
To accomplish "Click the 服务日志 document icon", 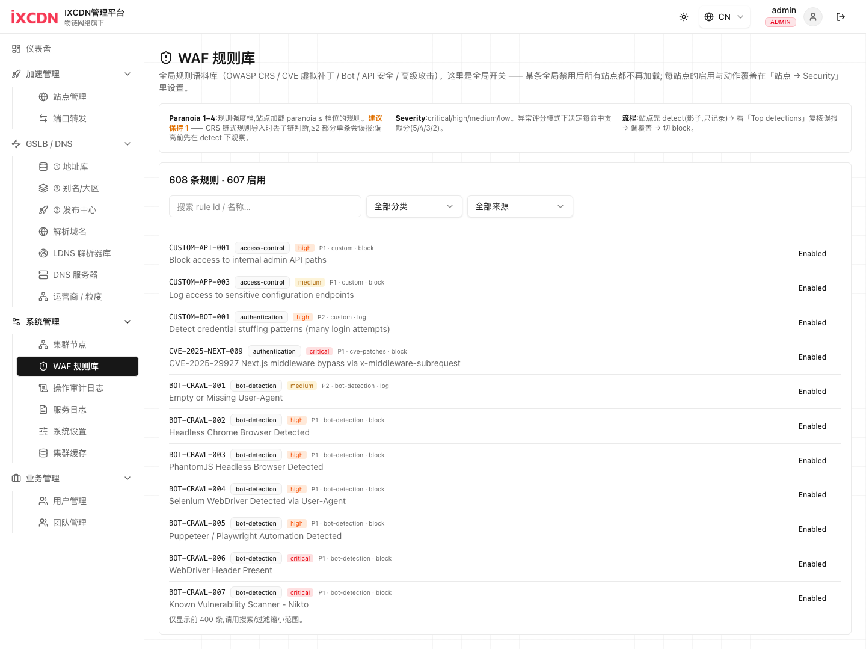I will coord(43,410).
